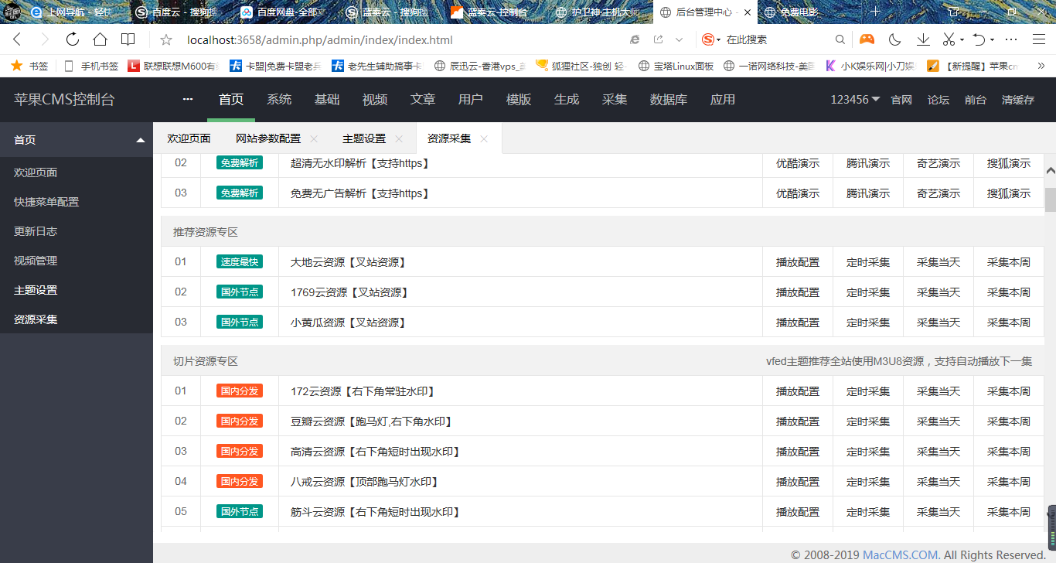The width and height of the screenshot is (1056, 563).
Task: Reload the current page
Action: pos(73,39)
